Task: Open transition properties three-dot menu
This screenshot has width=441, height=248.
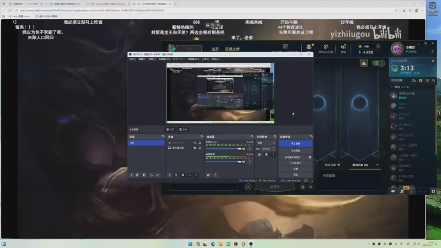Action: [x=273, y=155]
